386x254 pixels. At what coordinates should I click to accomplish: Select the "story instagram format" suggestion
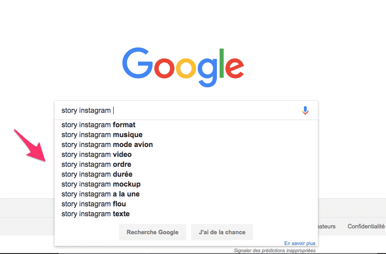[x=98, y=125]
